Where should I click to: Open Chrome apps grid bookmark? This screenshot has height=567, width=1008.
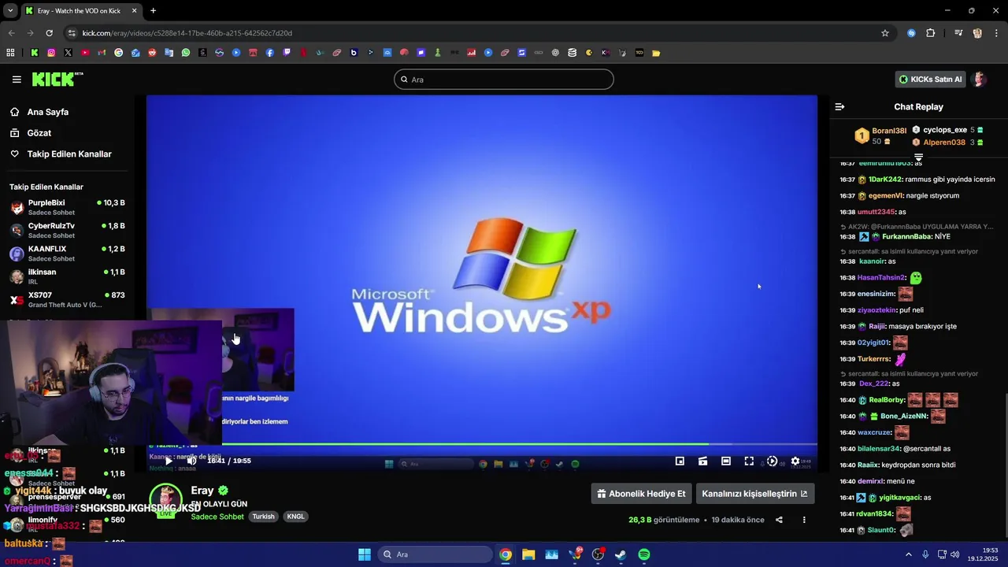tap(10, 53)
